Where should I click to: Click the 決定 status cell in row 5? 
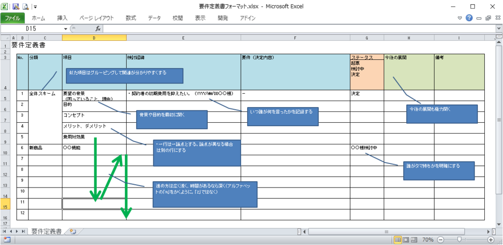pos(366,96)
